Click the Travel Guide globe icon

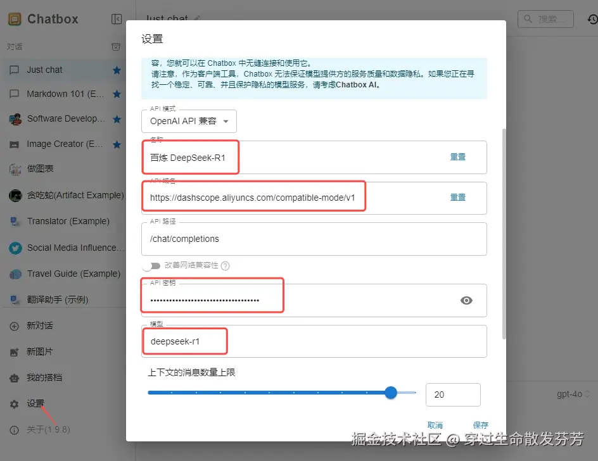[15, 274]
